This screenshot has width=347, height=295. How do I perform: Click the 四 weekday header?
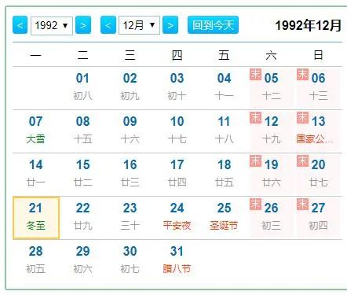point(177,55)
